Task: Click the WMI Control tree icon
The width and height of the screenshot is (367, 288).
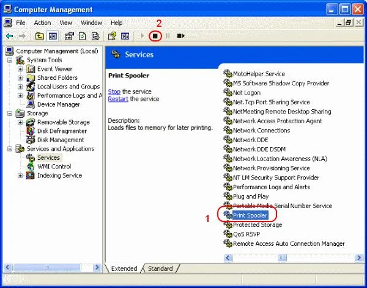Action: tap(31, 167)
